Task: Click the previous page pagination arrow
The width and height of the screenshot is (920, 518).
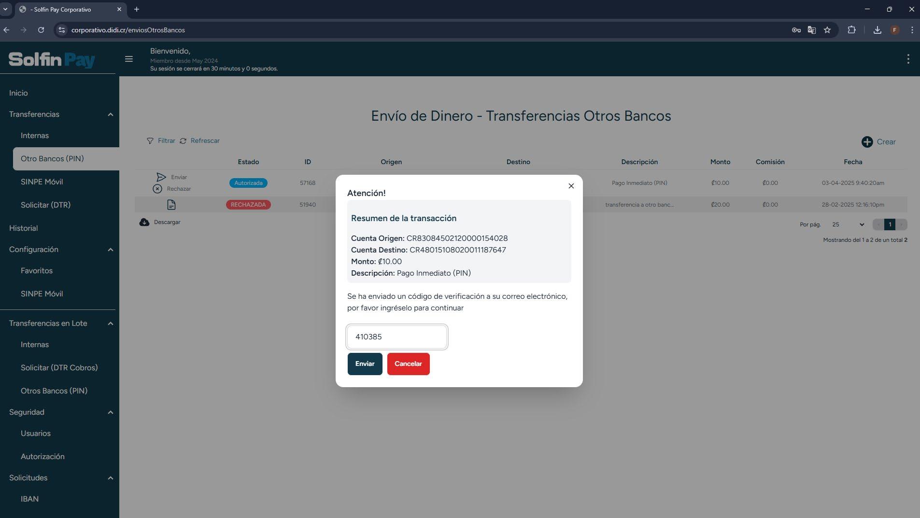Action: pyautogui.click(x=878, y=224)
